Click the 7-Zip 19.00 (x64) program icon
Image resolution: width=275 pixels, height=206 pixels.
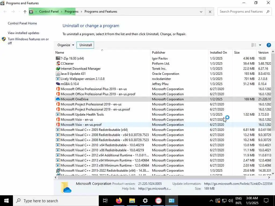click(58, 58)
